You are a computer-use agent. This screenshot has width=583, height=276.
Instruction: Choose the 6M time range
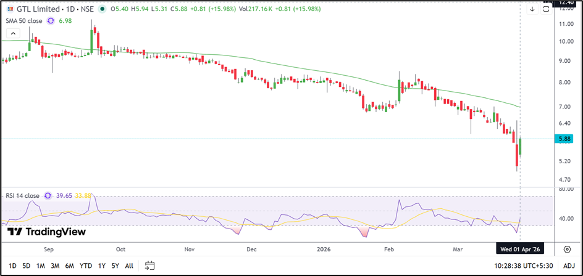coord(70,266)
